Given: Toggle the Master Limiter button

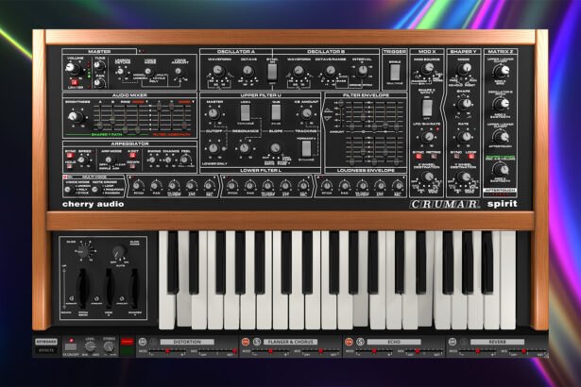Looking at the screenshot, I should (75, 82).
